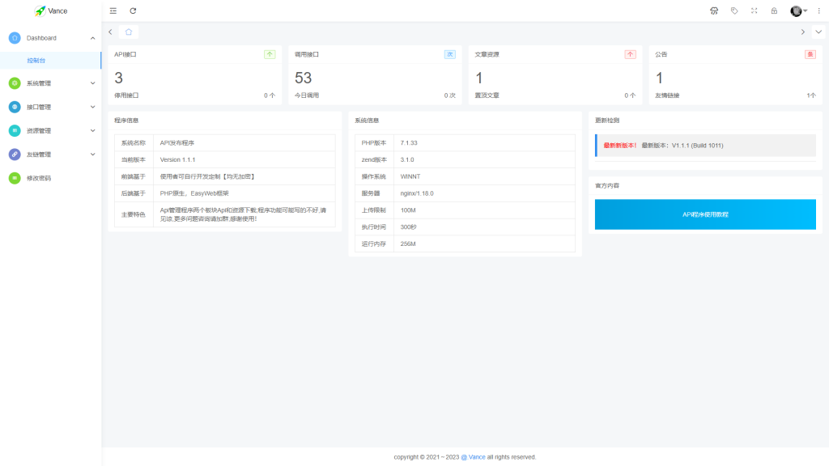Expand the 友链管理 menu chevron
829x466 pixels.
tap(92, 155)
